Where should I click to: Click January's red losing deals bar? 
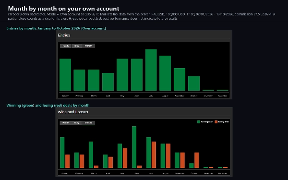(68, 161)
